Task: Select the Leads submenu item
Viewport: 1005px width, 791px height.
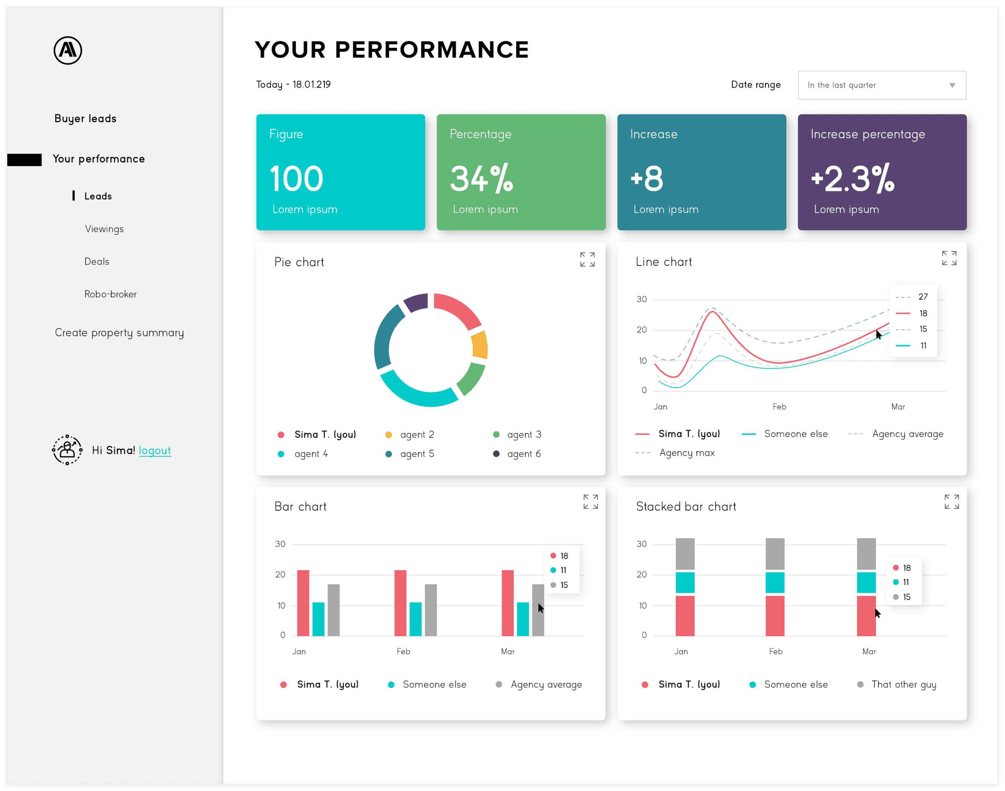Action: pyautogui.click(x=98, y=196)
